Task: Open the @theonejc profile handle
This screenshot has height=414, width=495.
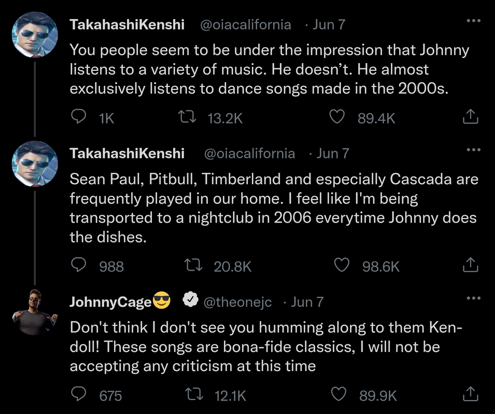Action: point(237,302)
